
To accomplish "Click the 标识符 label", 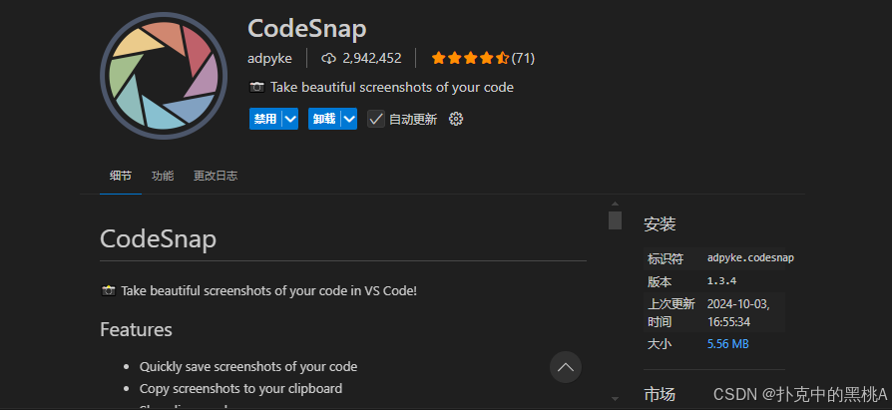I will [x=666, y=259].
